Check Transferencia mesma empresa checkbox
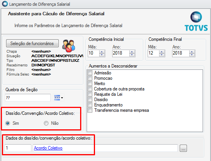Image resolution: width=211 pixels, height=161 pixels. (x=90, y=110)
